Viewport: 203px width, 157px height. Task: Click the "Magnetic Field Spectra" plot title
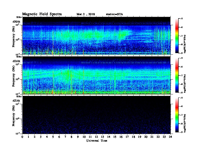(x=42, y=14)
